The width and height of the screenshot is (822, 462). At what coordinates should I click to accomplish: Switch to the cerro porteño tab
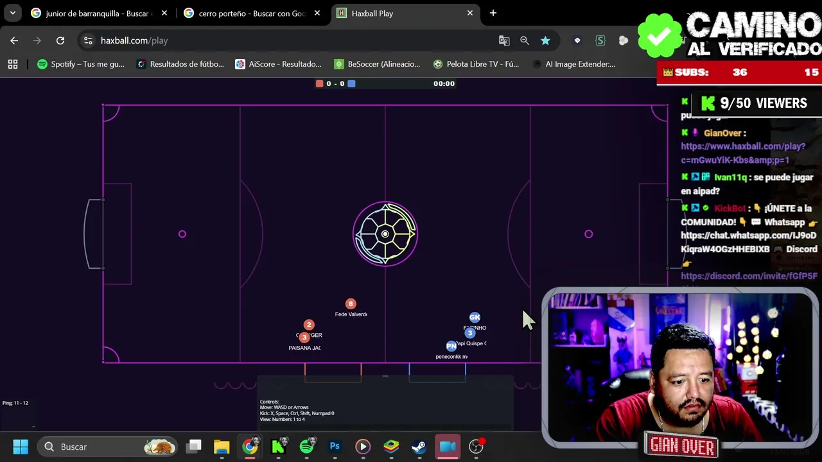tap(244, 13)
